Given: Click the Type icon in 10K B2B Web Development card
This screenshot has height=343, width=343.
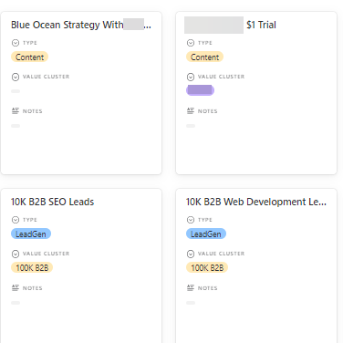Looking at the screenshot, I should pyautogui.click(x=191, y=220).
